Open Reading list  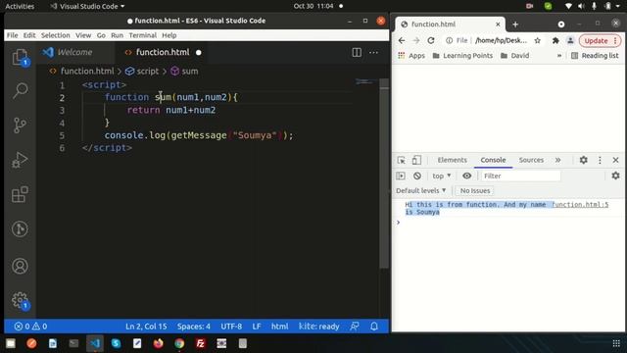tap(595, 56)
